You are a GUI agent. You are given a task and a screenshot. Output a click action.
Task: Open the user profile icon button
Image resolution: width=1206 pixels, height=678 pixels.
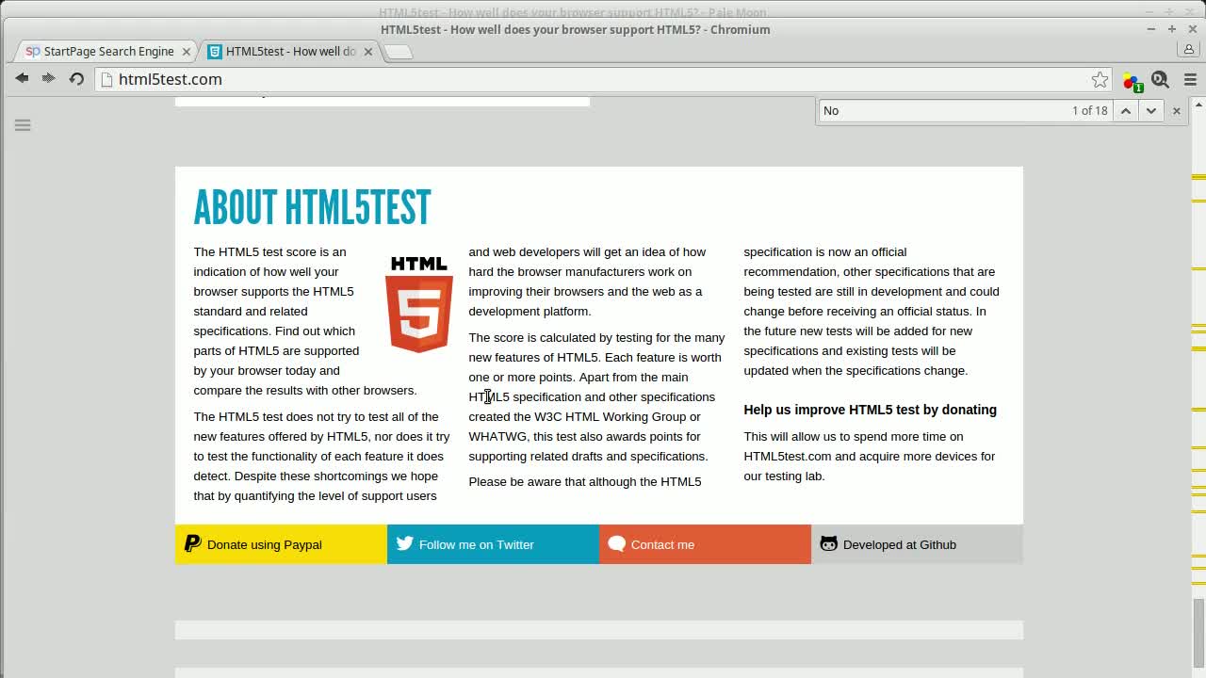1189,51
